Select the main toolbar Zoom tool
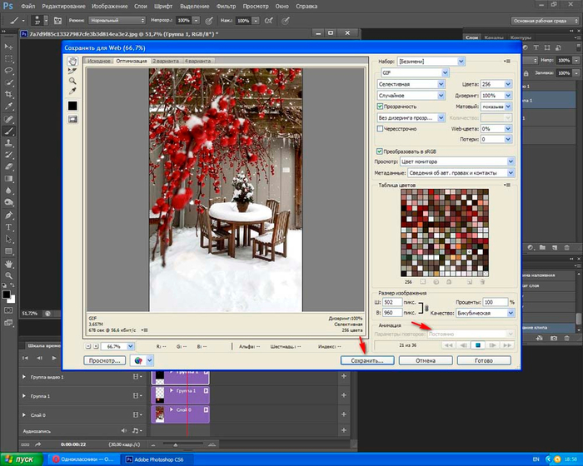 [x=8, y=275]
